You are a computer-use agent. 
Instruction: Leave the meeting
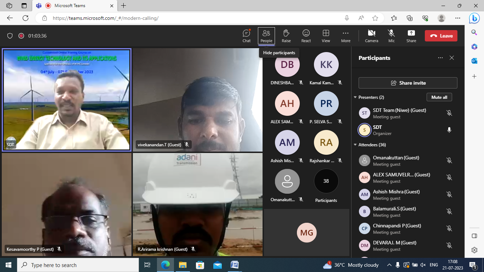coord(441,36)
